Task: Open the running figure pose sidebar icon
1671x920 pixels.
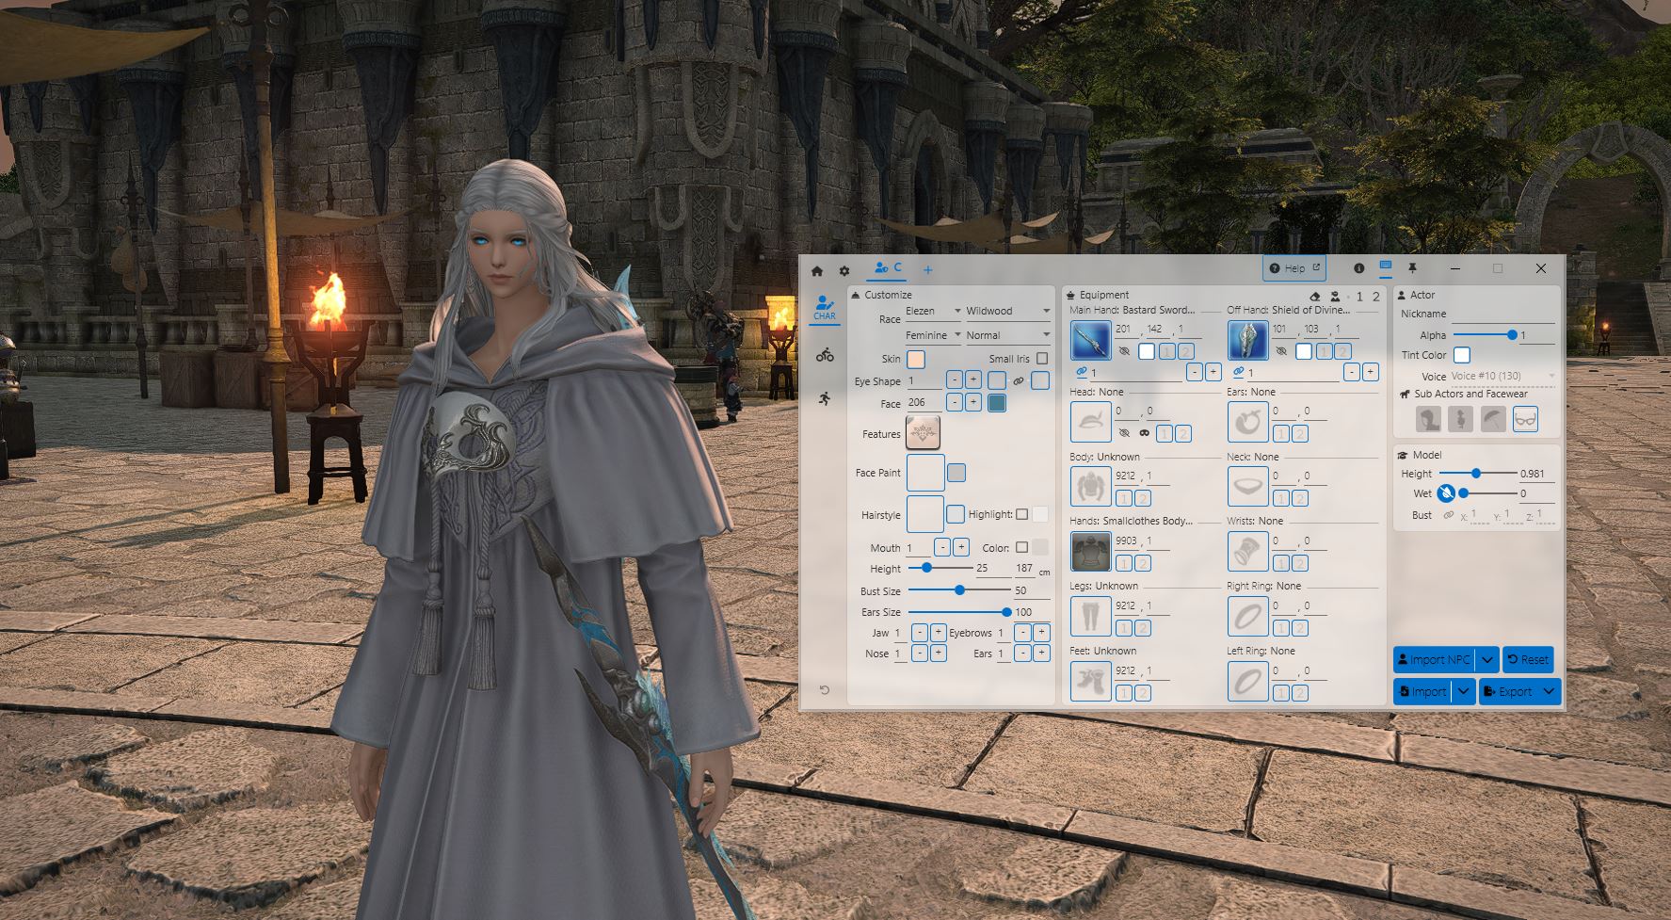Action: (x=825, y=398)
